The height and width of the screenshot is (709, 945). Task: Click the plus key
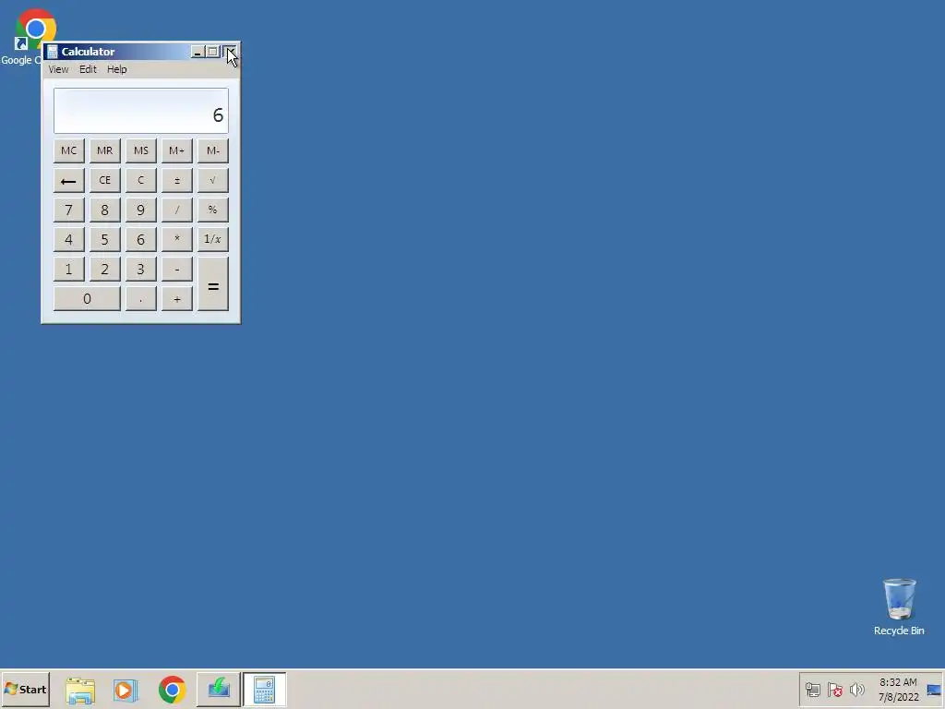point(176,298)
